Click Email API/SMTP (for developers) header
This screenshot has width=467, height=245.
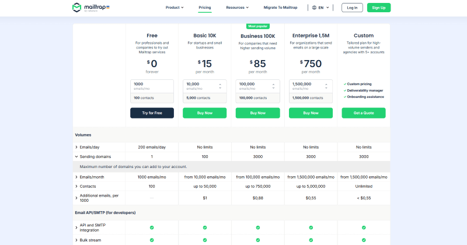pyautogui.click(x=105, y=212)
